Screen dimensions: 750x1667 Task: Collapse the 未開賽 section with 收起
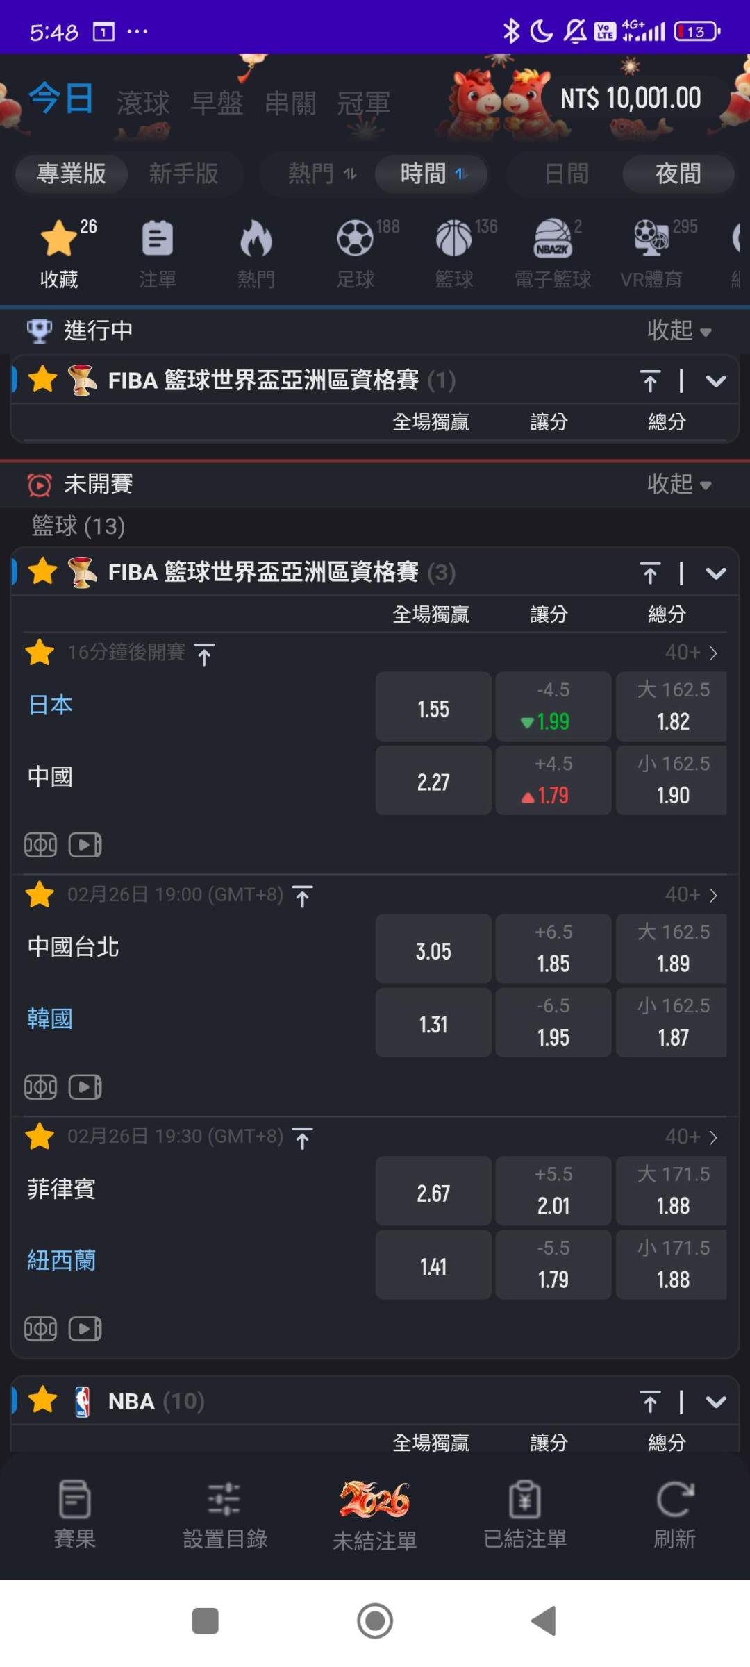tap(678, 484)
